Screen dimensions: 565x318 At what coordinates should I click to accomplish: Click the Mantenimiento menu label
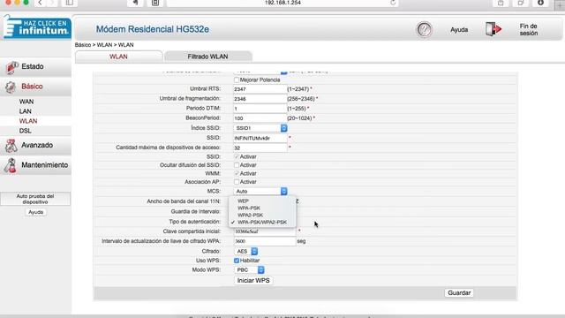pos(45,165)
